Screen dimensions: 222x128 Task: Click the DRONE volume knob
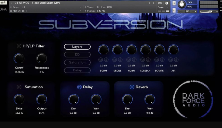click(x=117, y=50)
